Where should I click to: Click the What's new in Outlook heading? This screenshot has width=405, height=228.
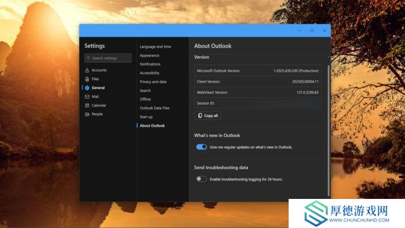217,136
